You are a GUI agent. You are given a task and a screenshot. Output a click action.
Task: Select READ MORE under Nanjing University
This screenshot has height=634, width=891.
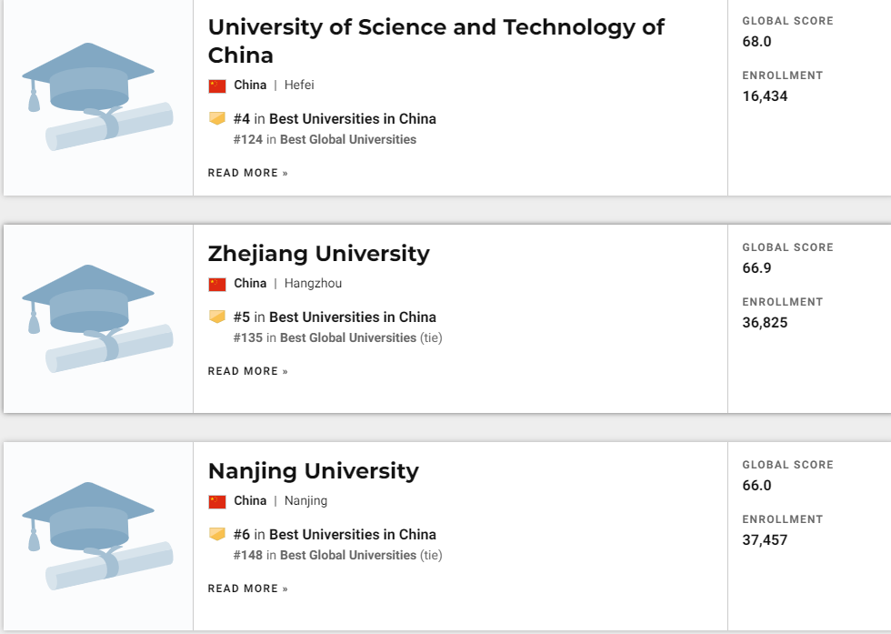[x=247, y=589]
